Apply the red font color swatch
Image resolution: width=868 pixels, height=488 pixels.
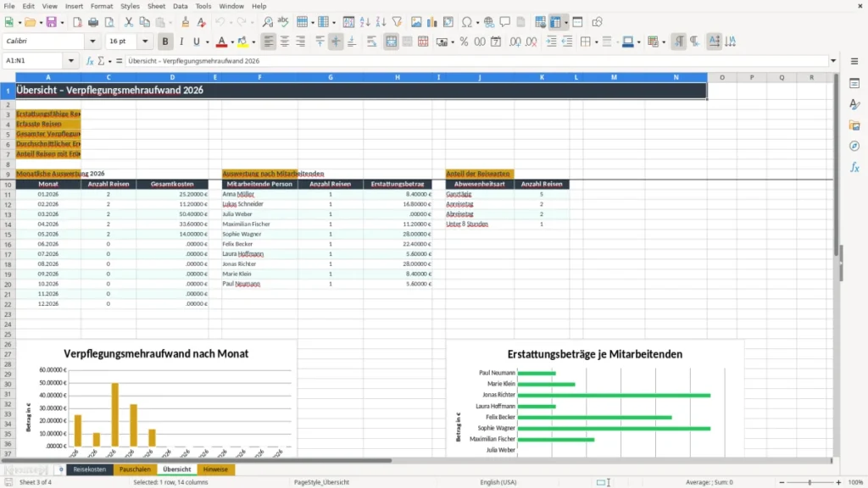[x=221, y=42]
